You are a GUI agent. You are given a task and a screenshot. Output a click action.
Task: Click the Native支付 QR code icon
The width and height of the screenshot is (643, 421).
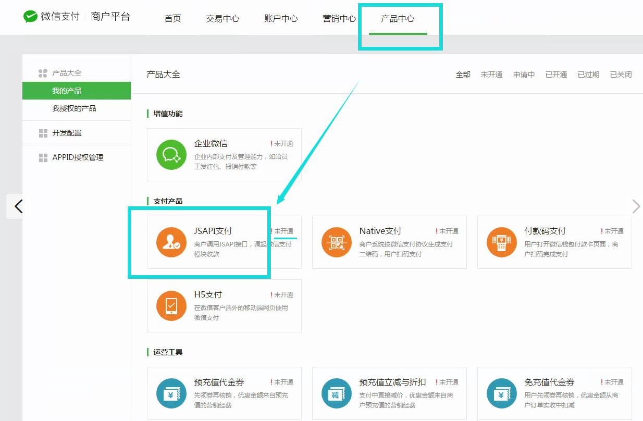[x=337, y=242]
